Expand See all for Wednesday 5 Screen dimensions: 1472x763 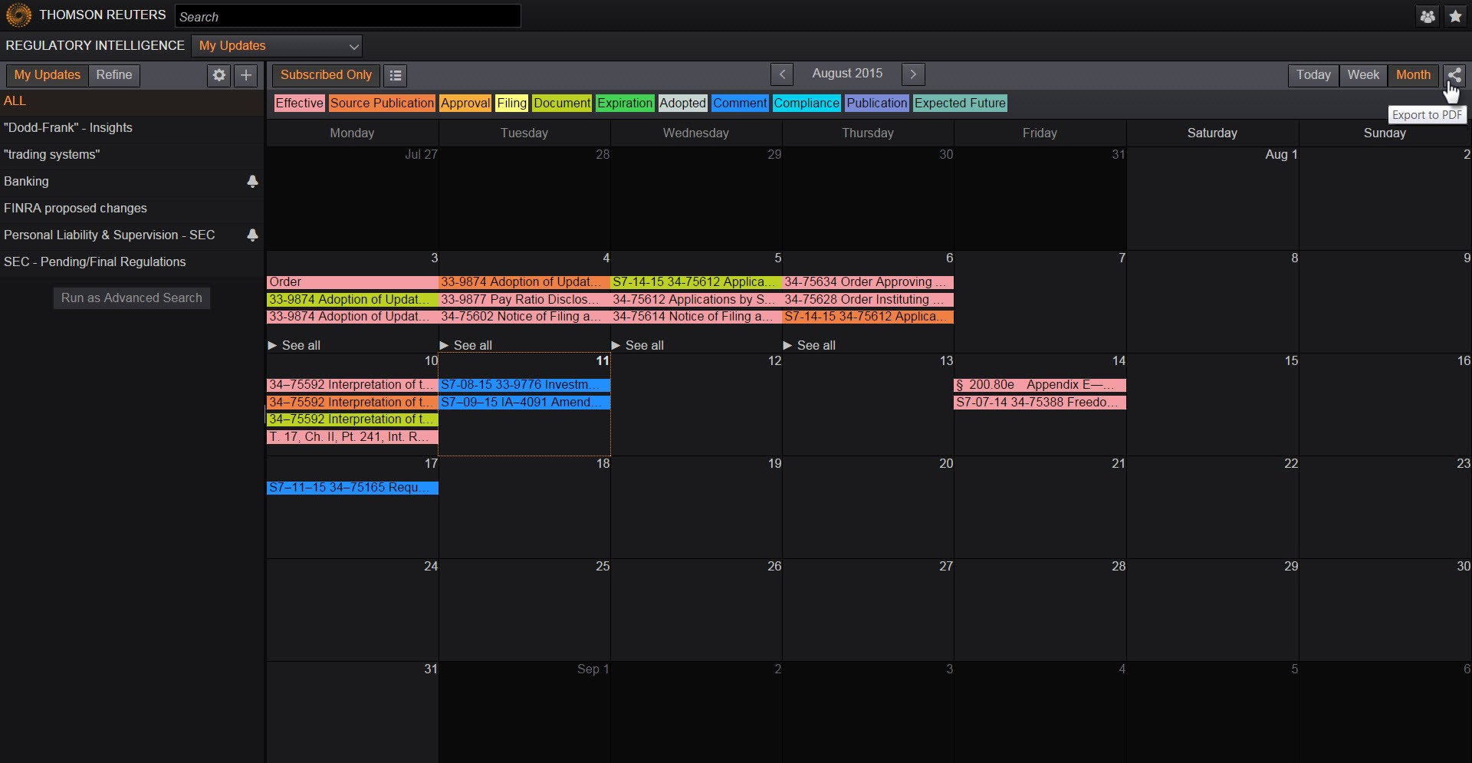(638, 346)
